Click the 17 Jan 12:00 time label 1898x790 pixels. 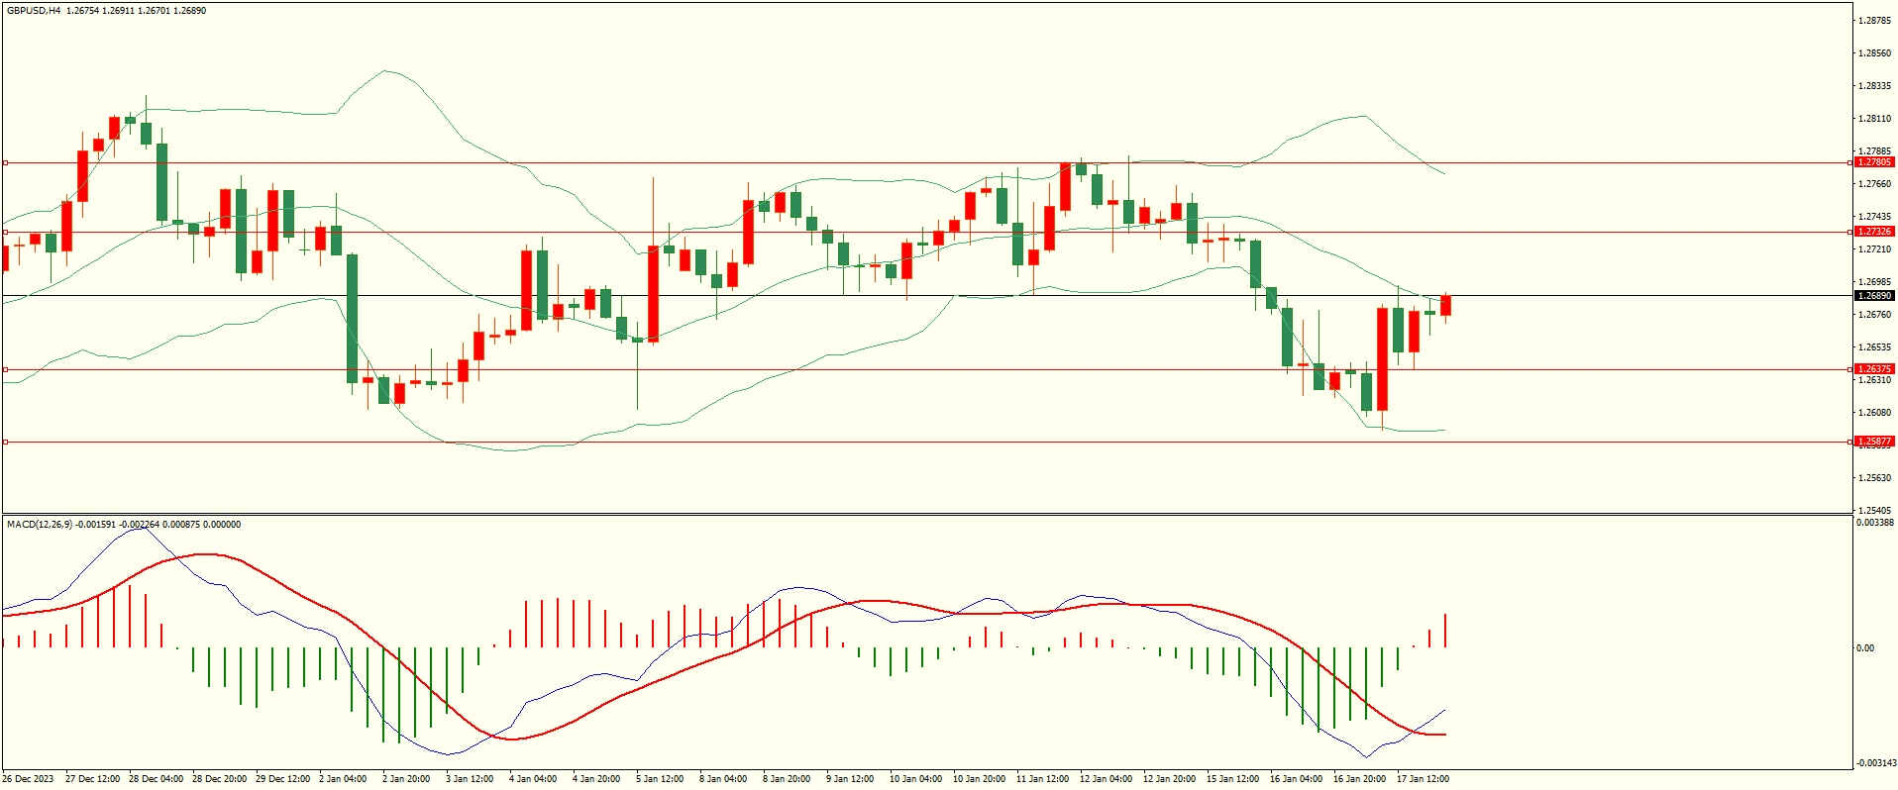pyautogui.click(x=1423, y=779)
